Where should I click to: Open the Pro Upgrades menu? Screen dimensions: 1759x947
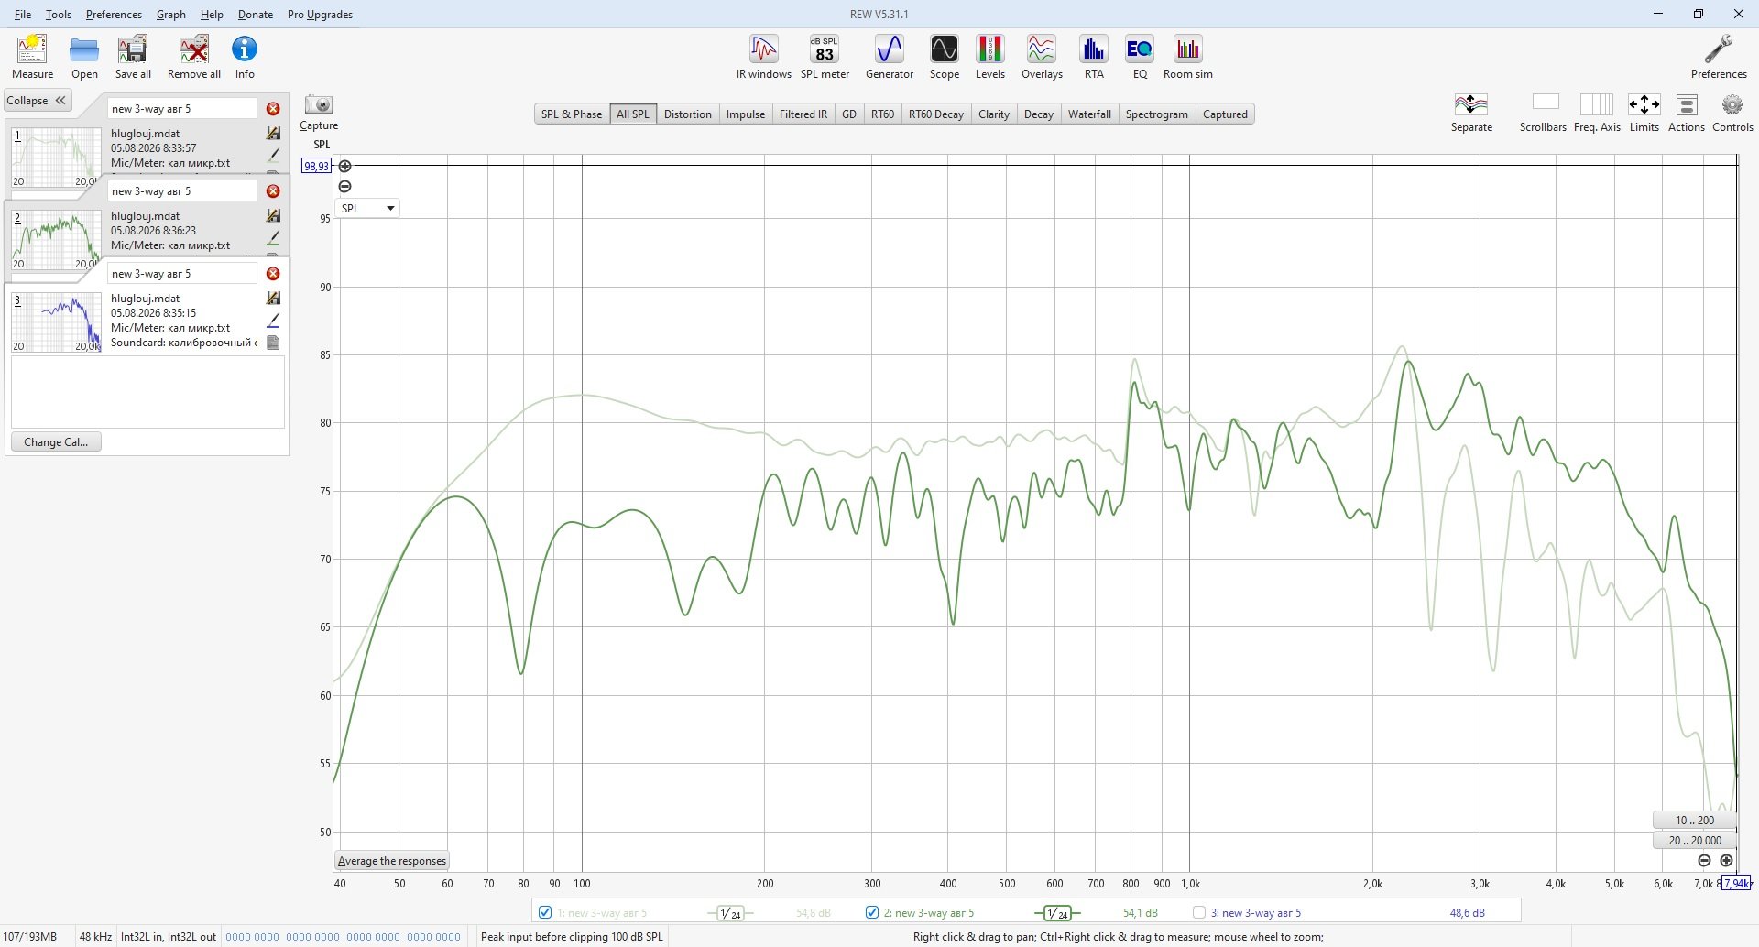(x=320, y=15)
